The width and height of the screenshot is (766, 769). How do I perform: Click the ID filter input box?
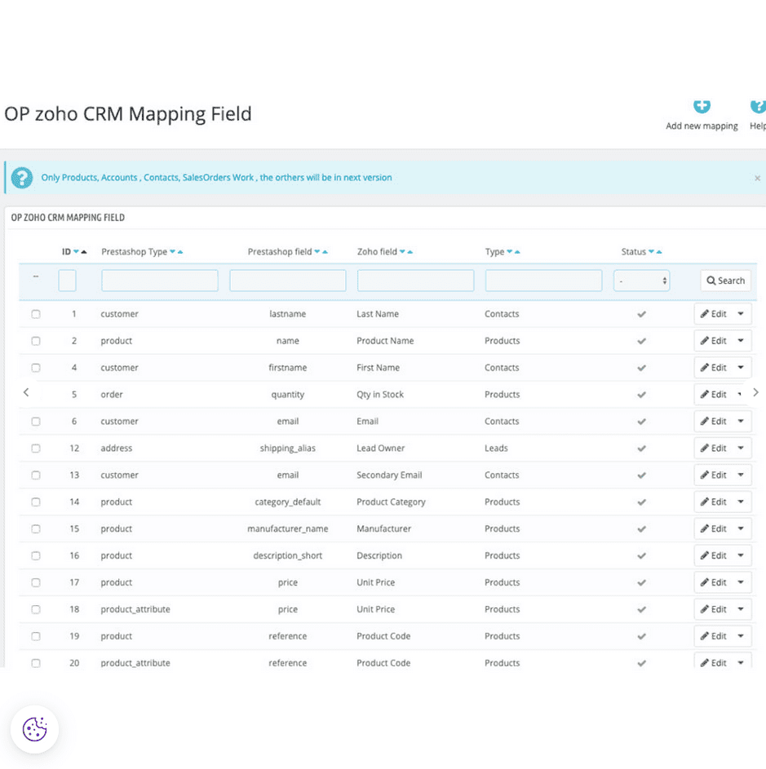pos(67,281)
